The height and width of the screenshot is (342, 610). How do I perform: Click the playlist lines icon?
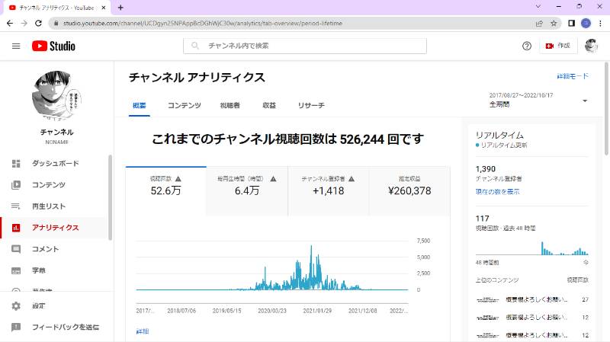click(x=16, y=206)
